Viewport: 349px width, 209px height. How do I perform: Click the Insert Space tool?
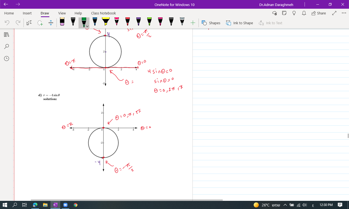point(51,23)
